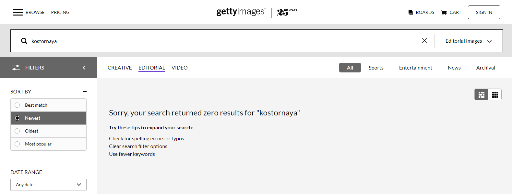Open the Any date range dropdown
Screen dimensions: 512x194
click(48, 185)
